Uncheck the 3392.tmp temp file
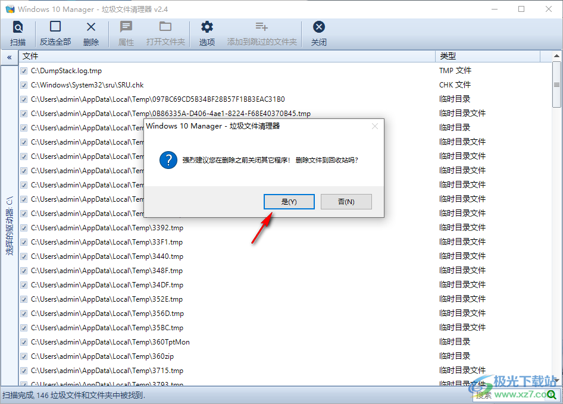563x404 pixels. pos(23,227)
